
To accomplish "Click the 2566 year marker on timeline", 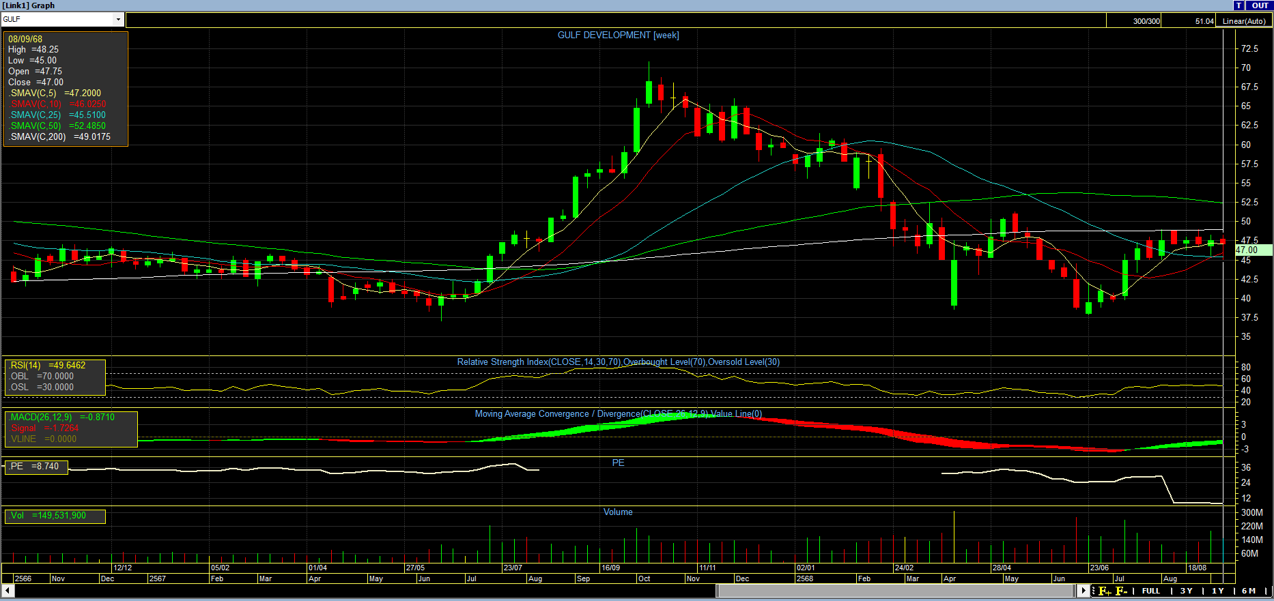I will coord(23,578).
